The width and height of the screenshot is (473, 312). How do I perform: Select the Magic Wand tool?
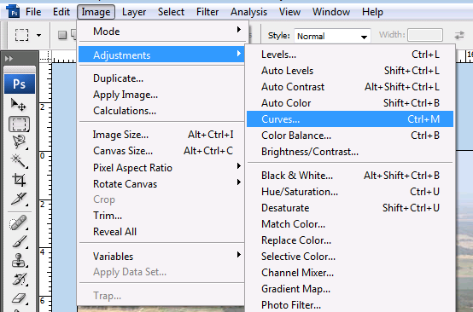point(19,161)
